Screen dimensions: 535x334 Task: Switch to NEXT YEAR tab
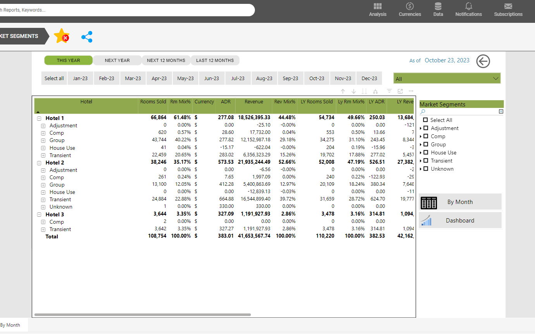[x=117, y=60]
